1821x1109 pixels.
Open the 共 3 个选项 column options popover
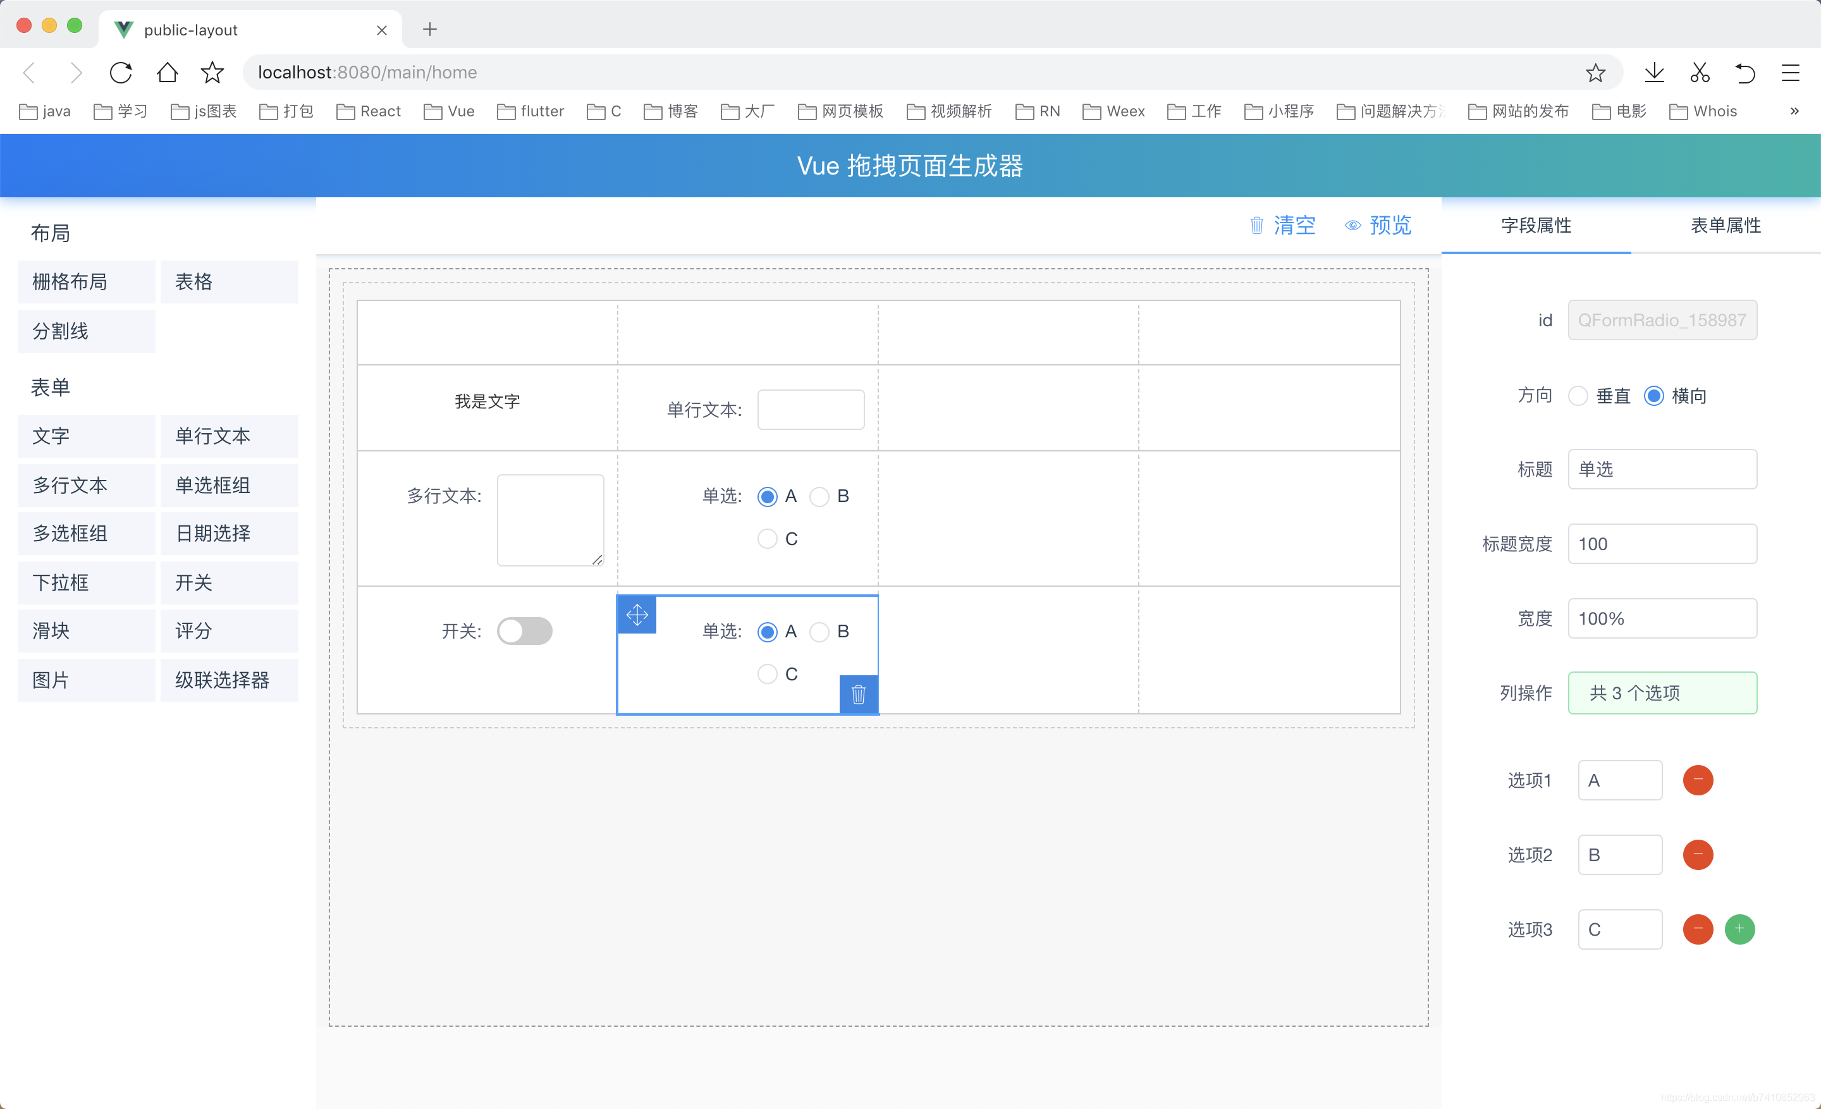1662,693
